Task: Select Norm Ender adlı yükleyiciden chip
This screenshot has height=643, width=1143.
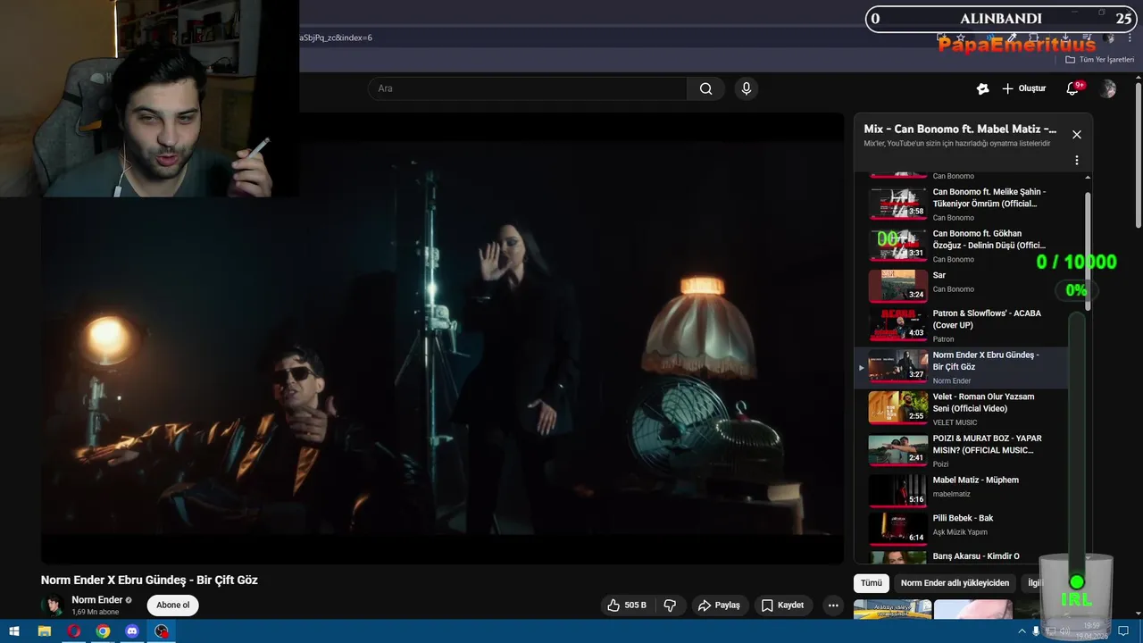Action: click(x=955, y=583)
